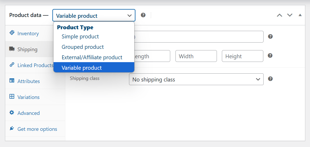Go to the Variations tab
Viewport: 310px width, 147px height.
(35, 97)
